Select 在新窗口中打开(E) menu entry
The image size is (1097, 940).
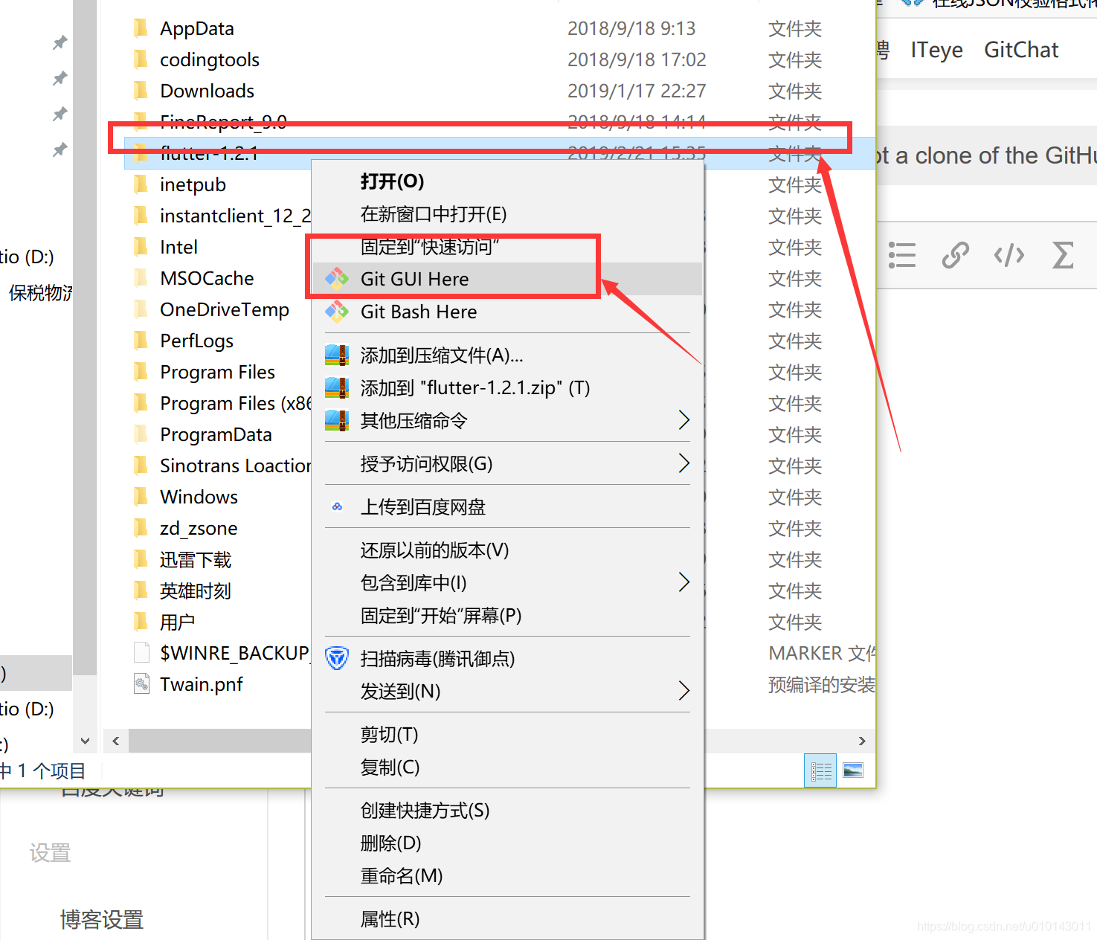pyautogui.click(x=507, y=214)
